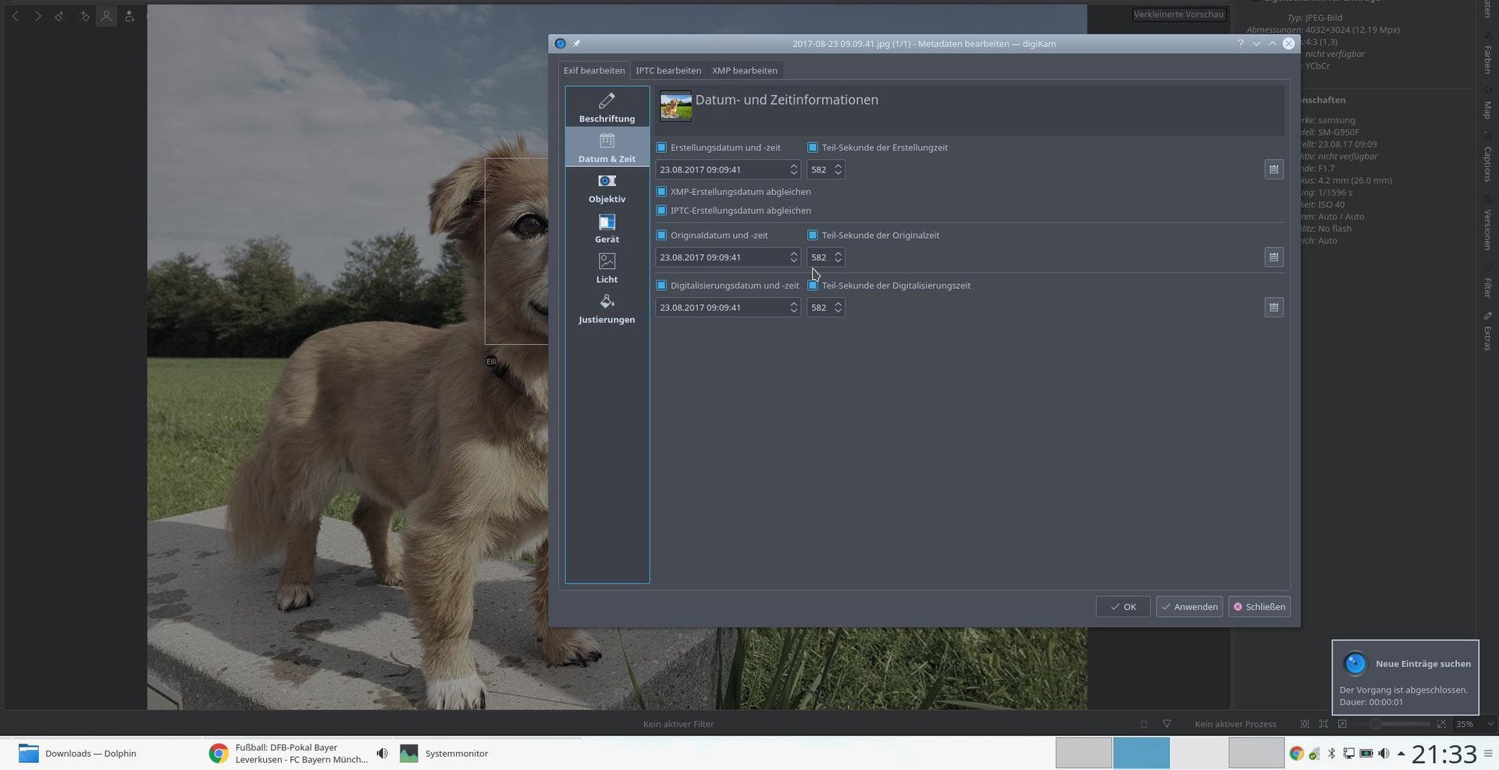Toggle Teil-Sekunde der Erstellungzeit checkbox
1499x770 pixels.
coord(813,147)
